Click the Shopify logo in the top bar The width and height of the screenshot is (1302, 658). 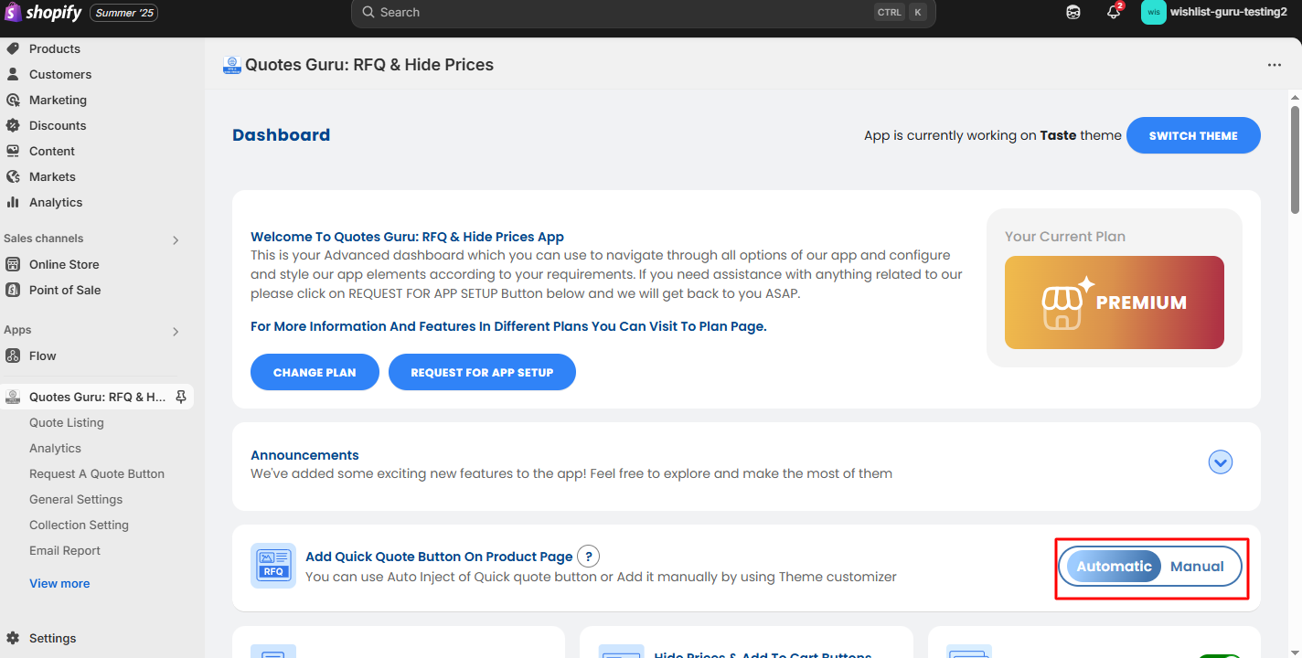(x=44, y=13)
